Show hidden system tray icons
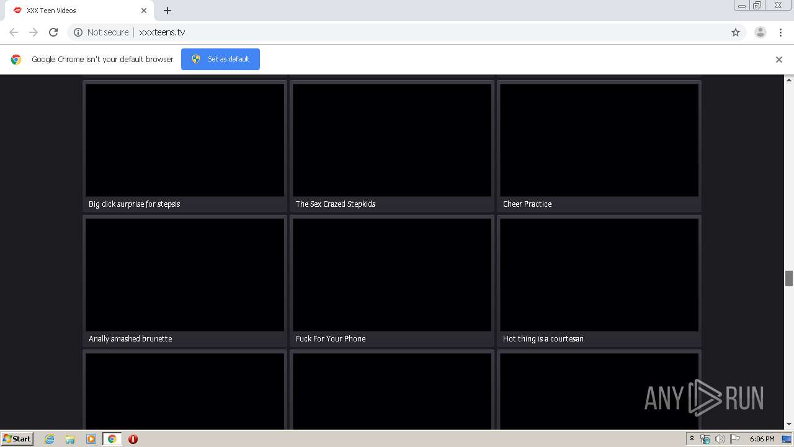Screen dimensions: 794x447 (692, 439)
